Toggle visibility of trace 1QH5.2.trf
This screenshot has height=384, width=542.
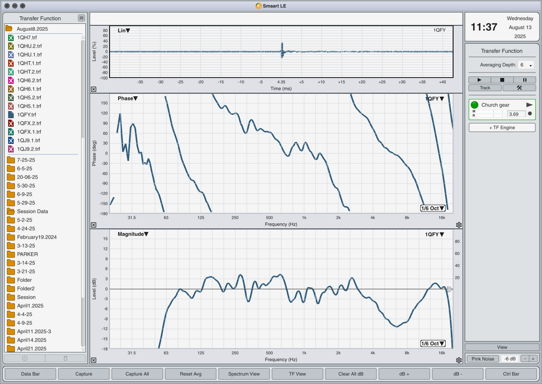pos(11,98)
